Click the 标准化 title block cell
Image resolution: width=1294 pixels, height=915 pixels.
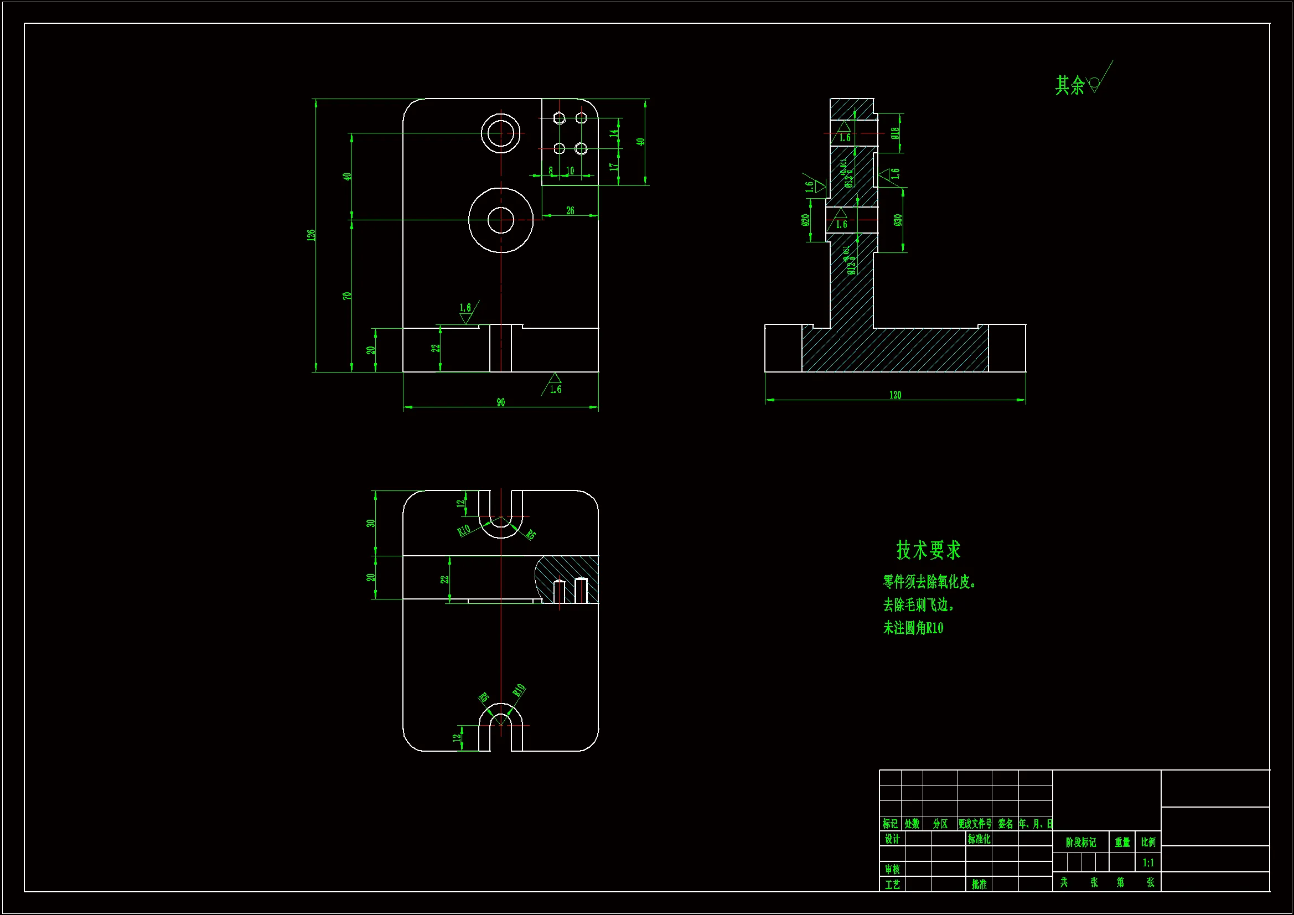pyautogui.click(x=979, y=839)
